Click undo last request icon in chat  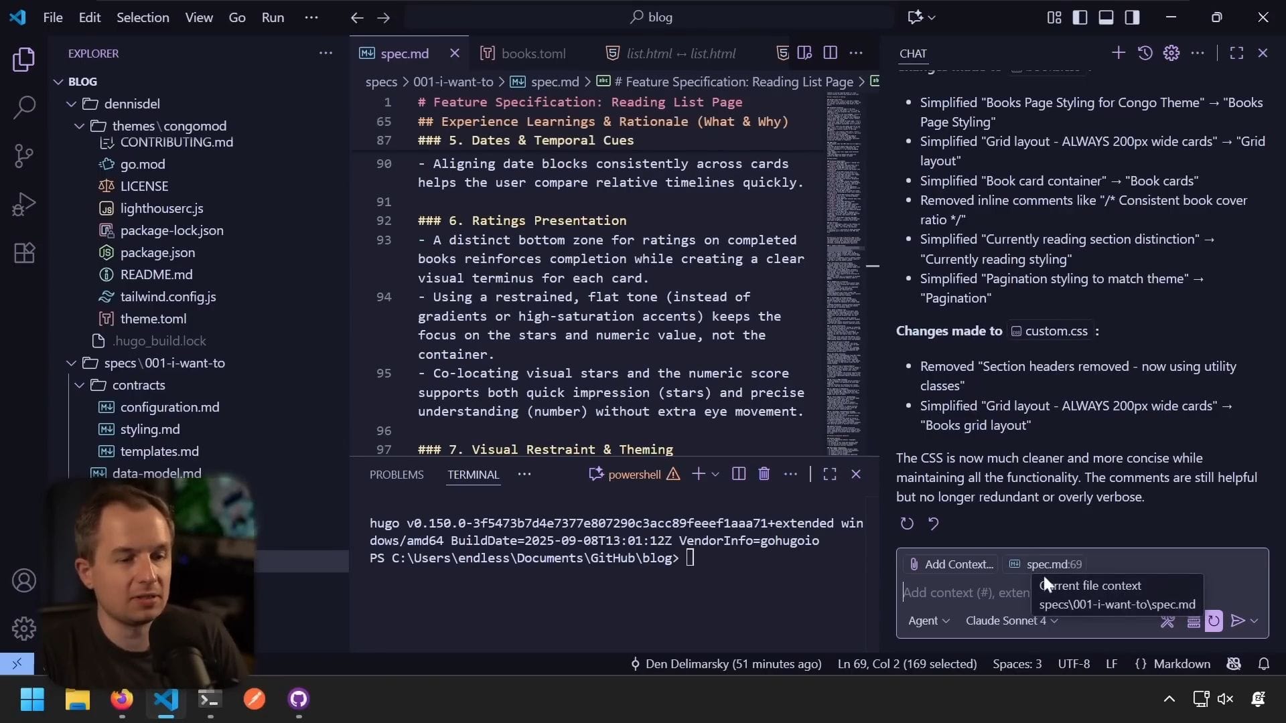click(933, 524)
